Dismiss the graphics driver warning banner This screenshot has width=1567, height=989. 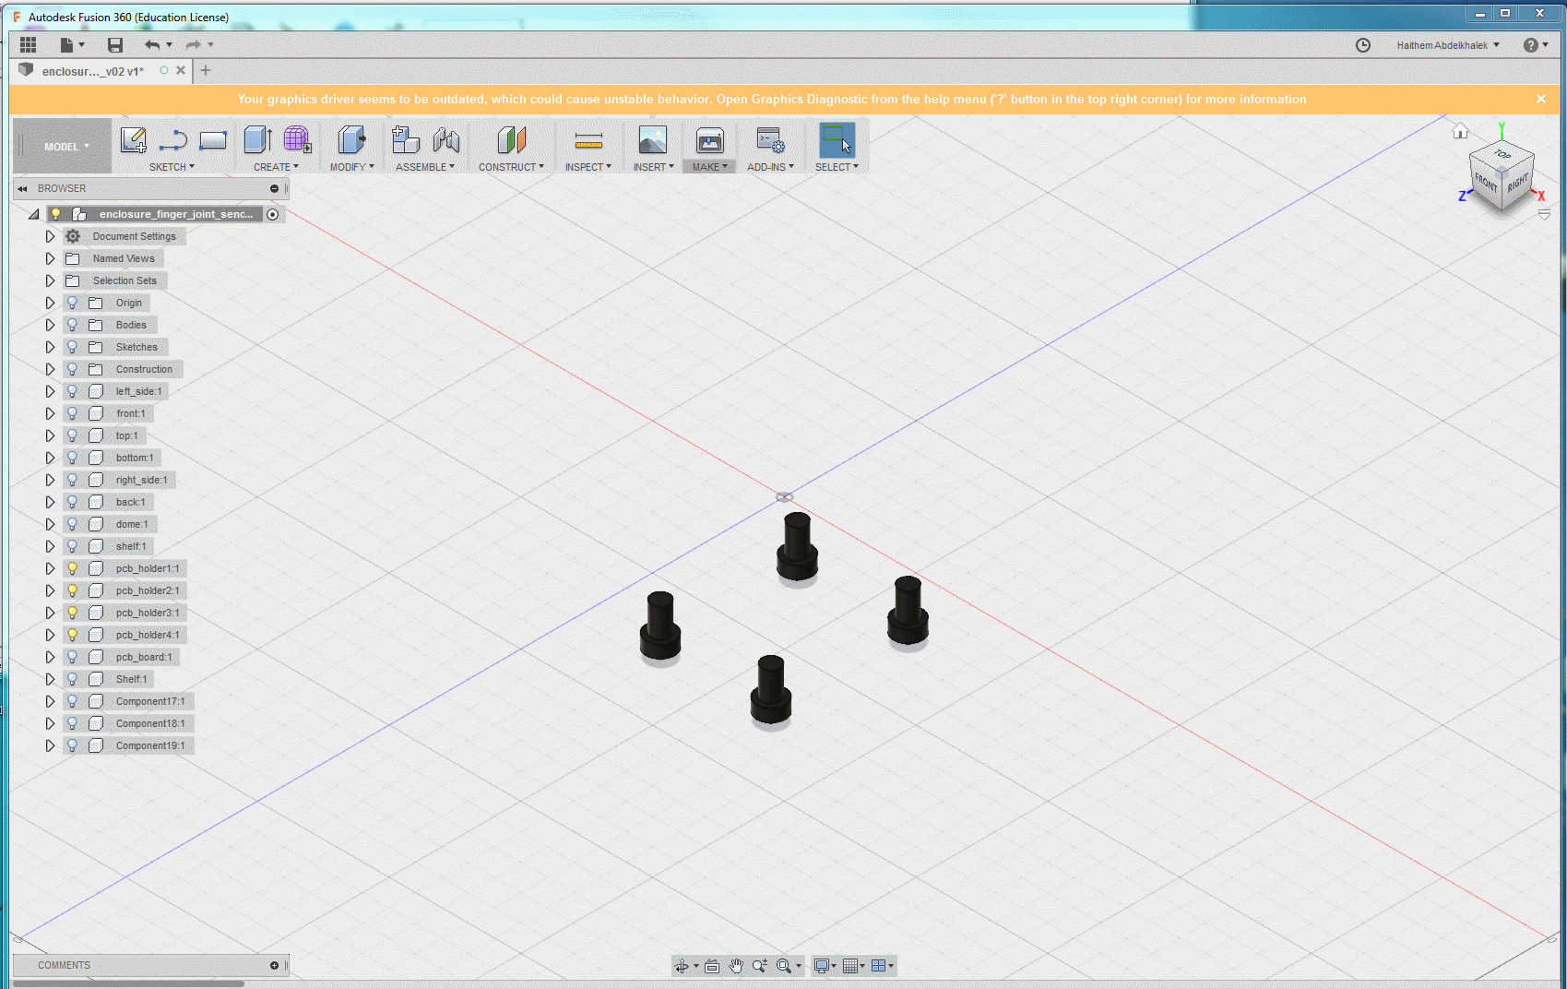click(x=1541, y=99)
